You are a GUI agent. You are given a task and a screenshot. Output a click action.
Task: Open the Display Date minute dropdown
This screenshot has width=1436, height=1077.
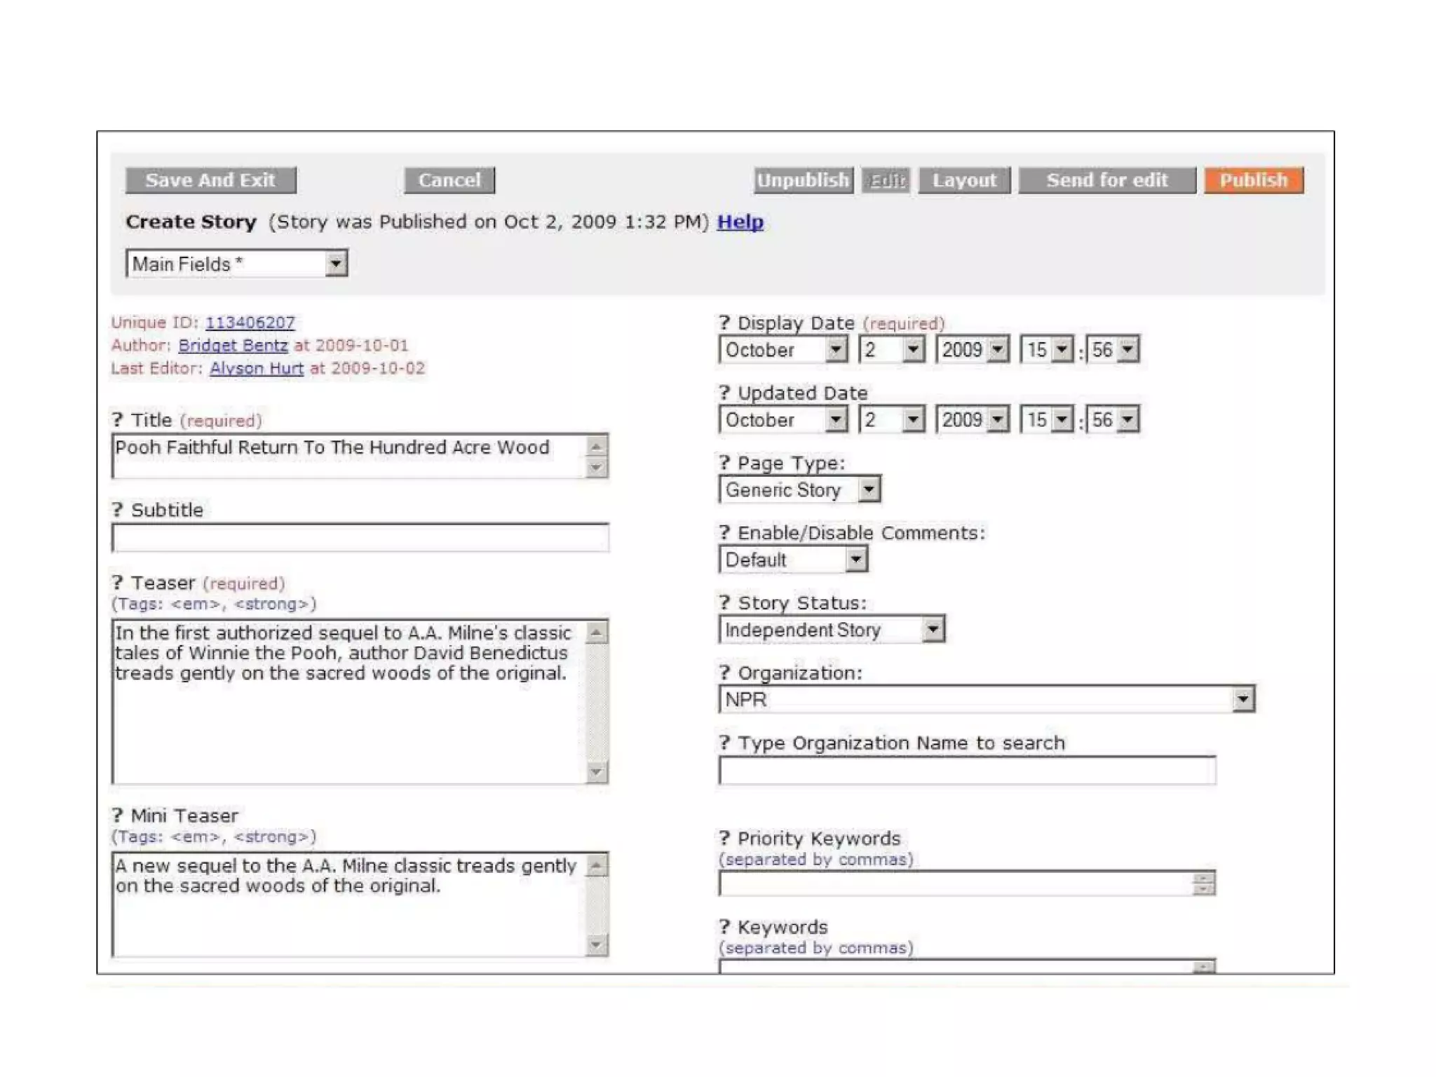[x=1113, y=349]
